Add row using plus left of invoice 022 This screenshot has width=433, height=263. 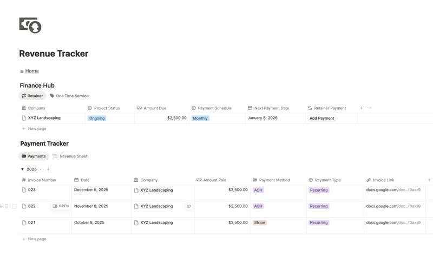click(x=1, y=206)
